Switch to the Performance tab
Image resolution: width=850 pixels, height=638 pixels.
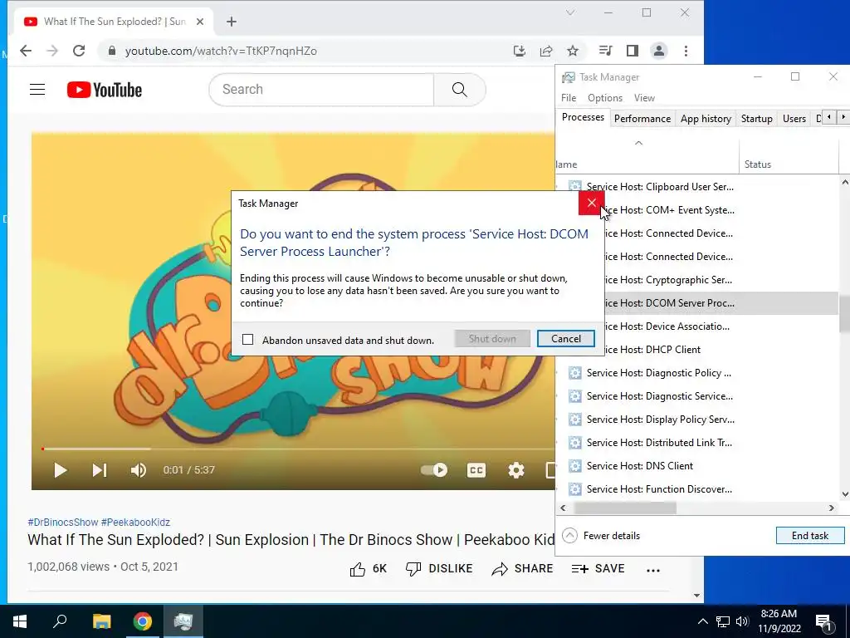tap(642, 118)
